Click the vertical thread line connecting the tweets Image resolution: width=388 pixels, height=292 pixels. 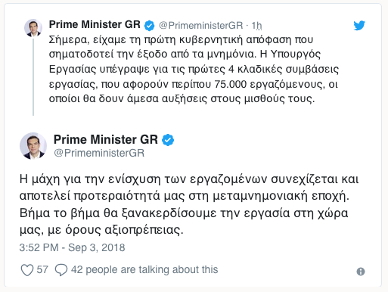click(33, 76)
